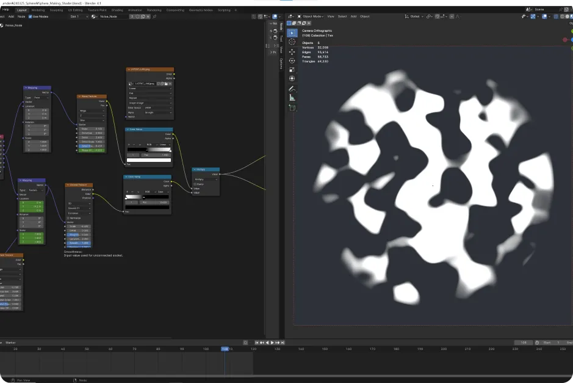The height and width of the screenshot is (383, 573).
Task: Select the Annotate tool in viewport toolbar
Action: [292, 89]
